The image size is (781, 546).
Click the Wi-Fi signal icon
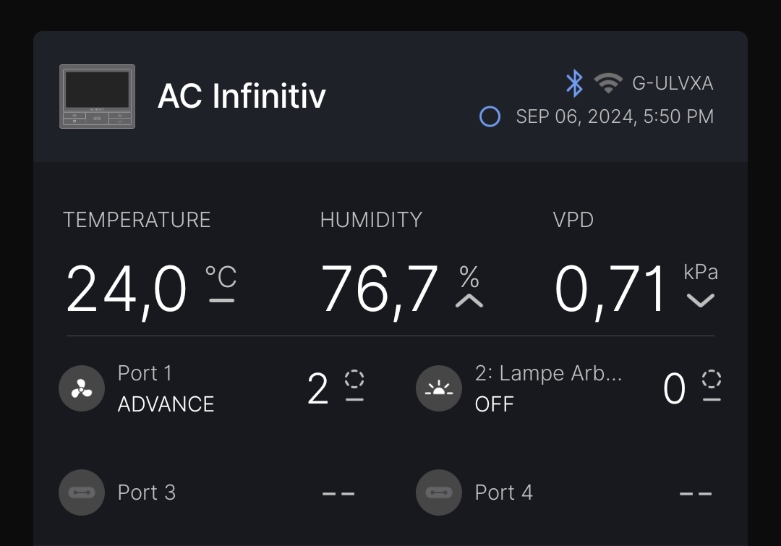coord(608,83)
